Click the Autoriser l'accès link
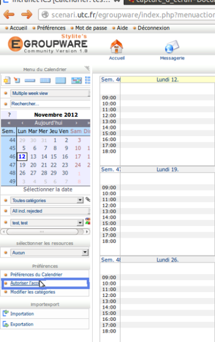 click(x=25, y=283)
